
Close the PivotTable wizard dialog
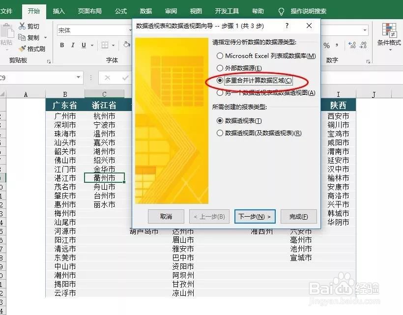pyautogui.click(x=309, y=26)
